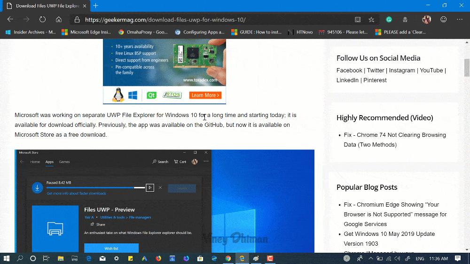This screenshot has width=470, height=264.
Task: Open the extension icon beside Grammarly
Action: 405,19
